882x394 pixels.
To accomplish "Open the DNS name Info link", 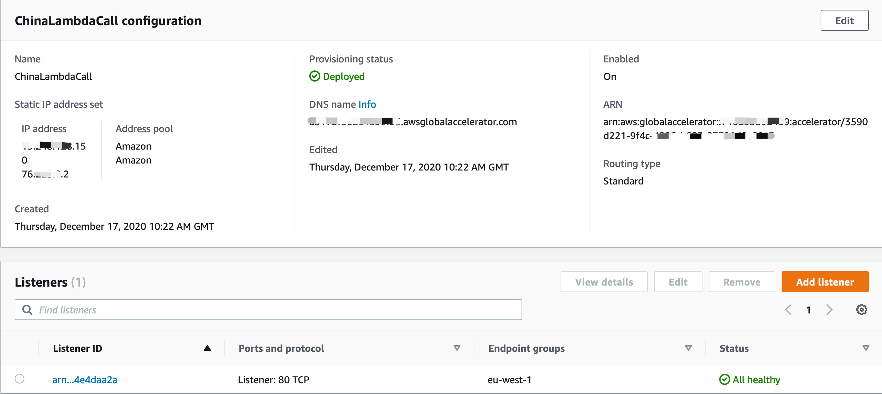I will pyautogui.click(x=367, y=104).
